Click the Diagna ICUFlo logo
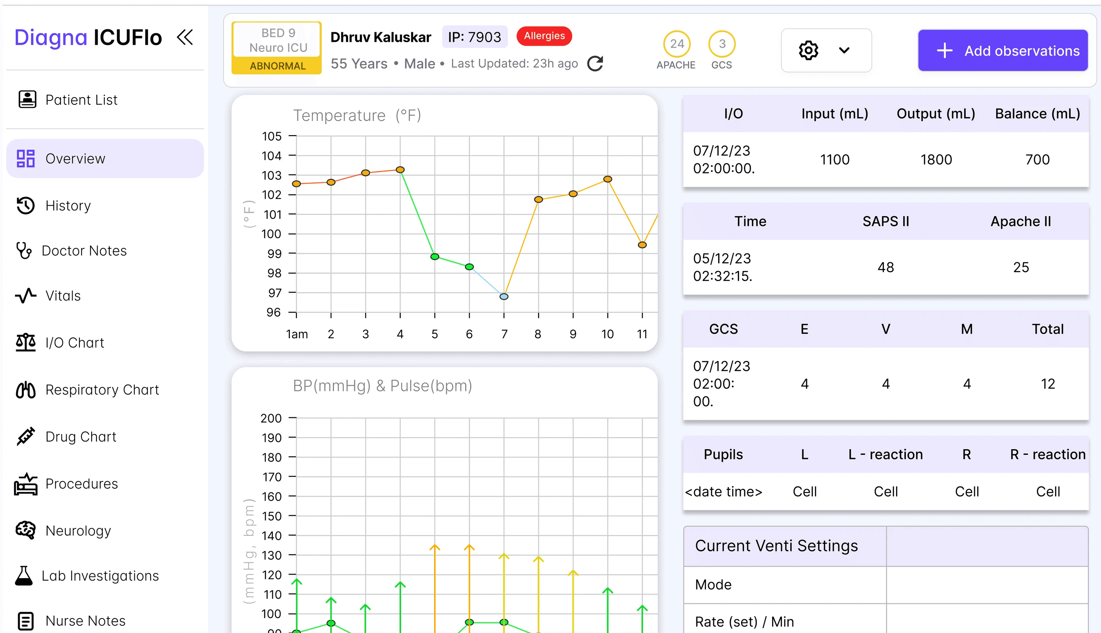The height and width of the screenshot is (633, 1101). (88, 37)
